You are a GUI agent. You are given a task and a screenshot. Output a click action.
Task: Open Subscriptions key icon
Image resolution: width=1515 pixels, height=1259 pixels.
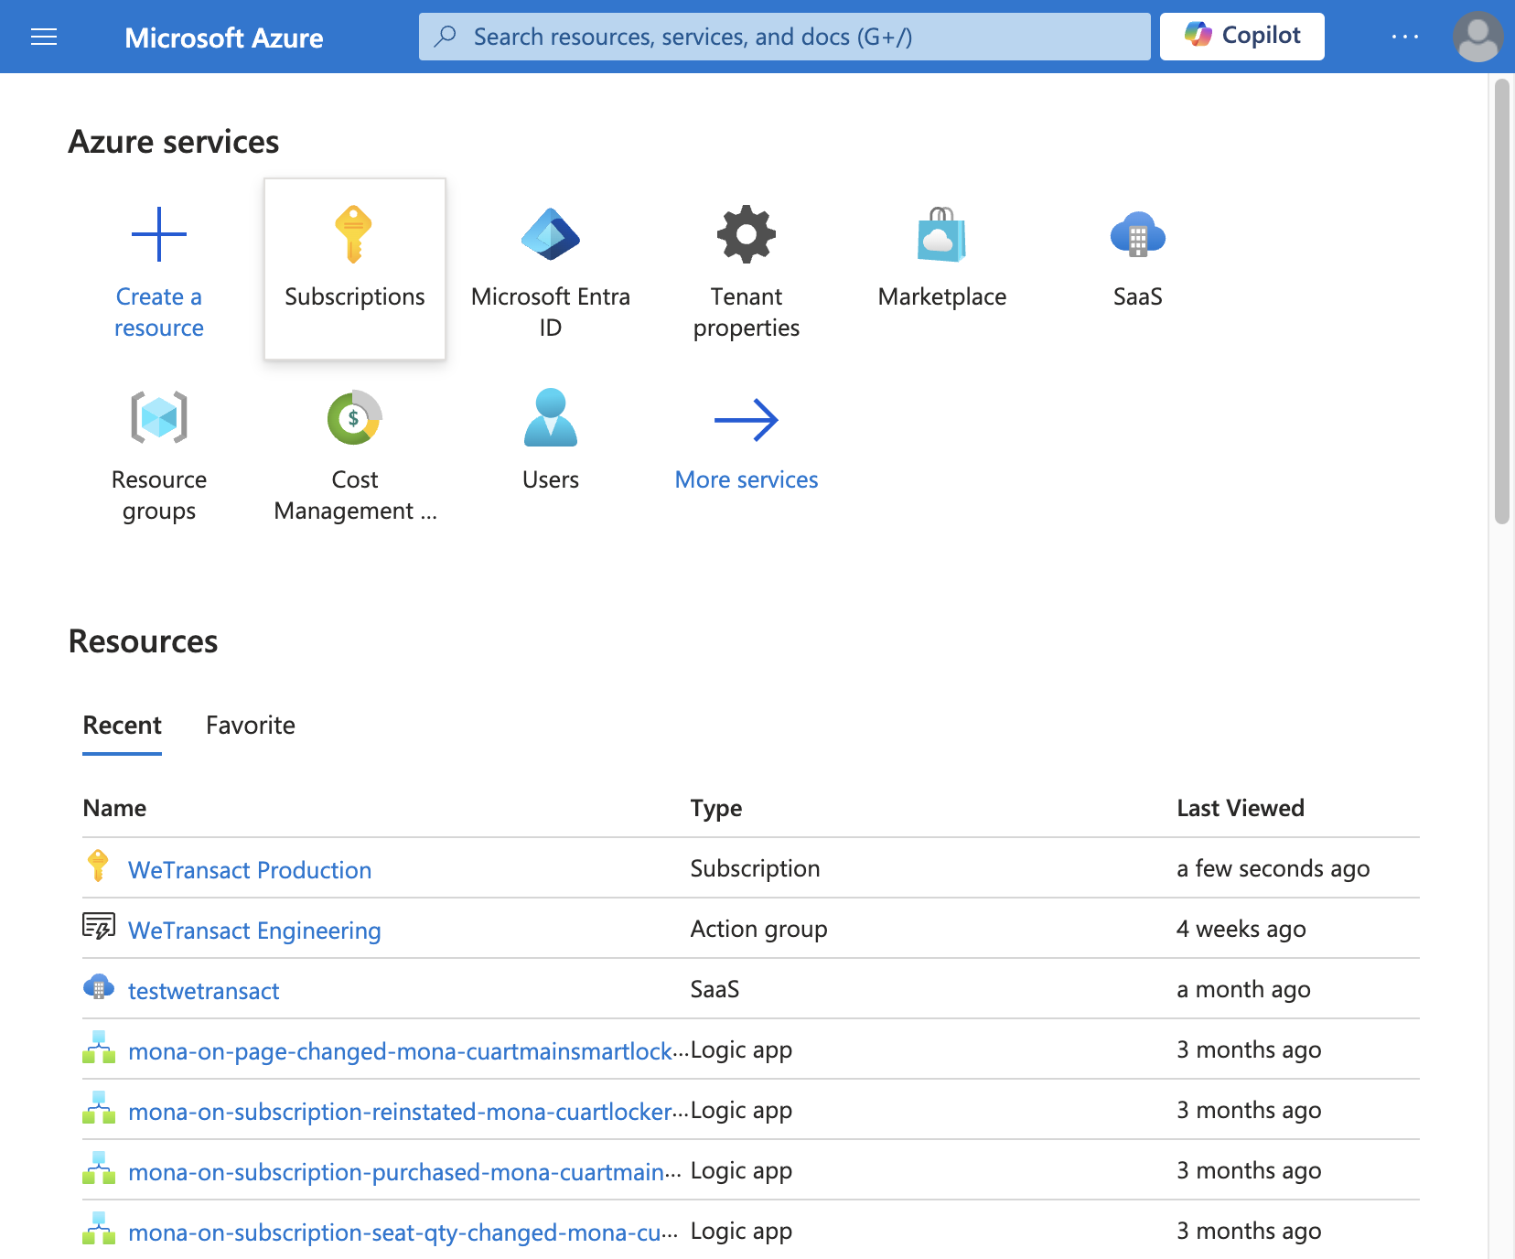354,234
